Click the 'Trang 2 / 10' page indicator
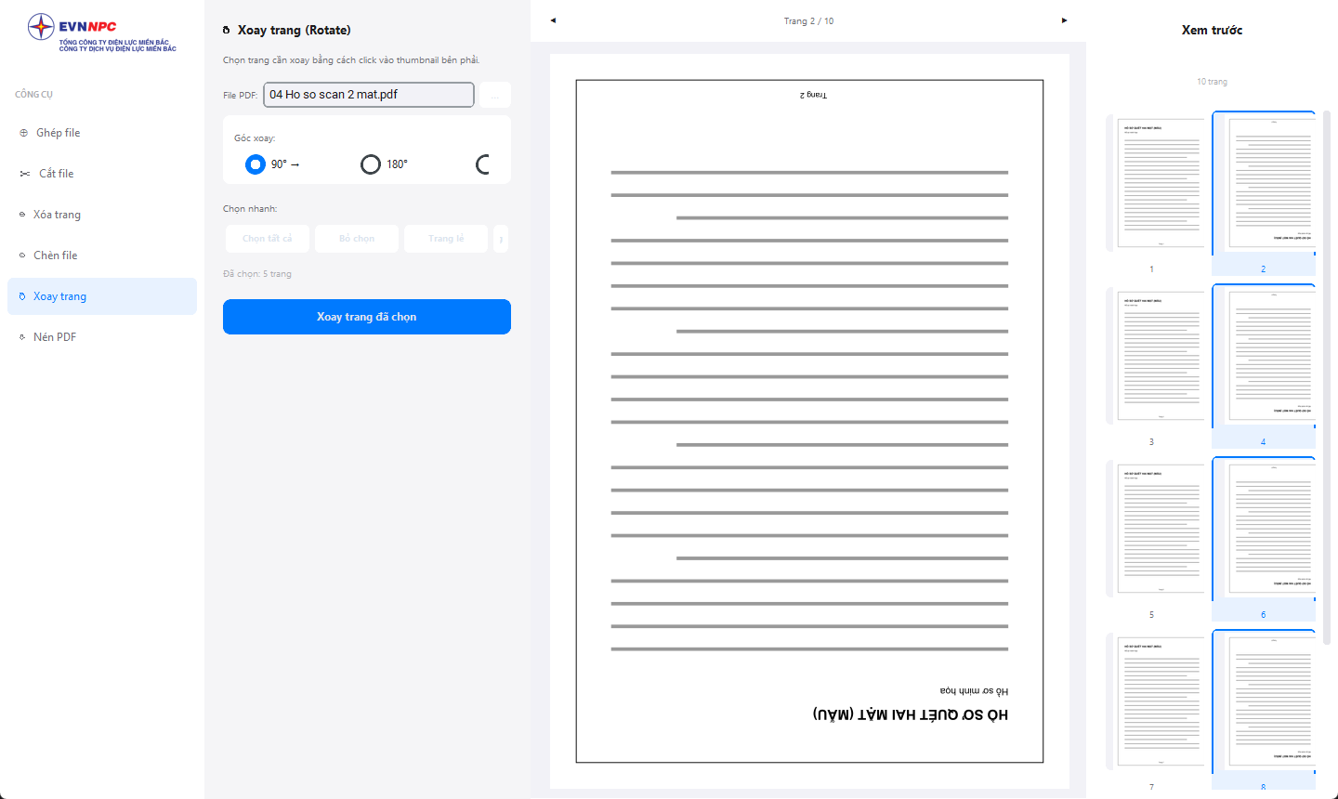This screenshot has width=1338, height=799. click(808, 20)
